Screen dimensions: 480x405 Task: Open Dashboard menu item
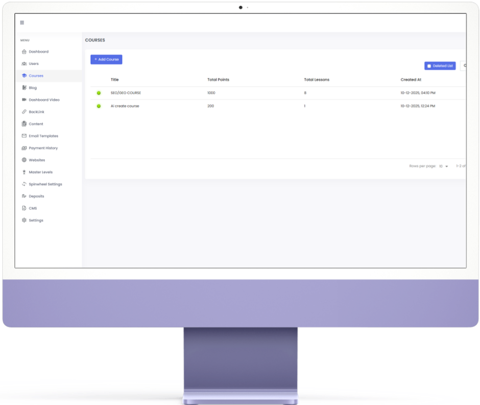[x=49, y=52]
